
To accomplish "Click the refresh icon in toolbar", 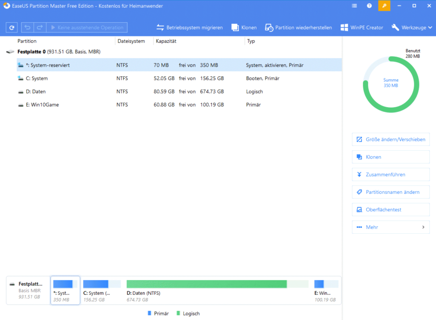I will tap(11, 27).
